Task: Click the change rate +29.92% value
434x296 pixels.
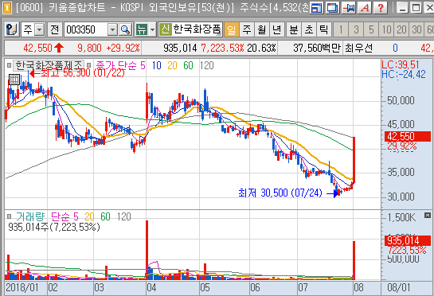Action: click(x=123, y=48)
